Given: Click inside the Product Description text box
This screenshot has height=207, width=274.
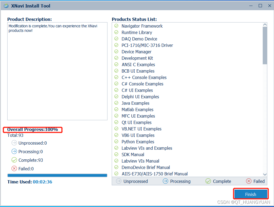Looking at the screenshot, I should pos(57,71).
